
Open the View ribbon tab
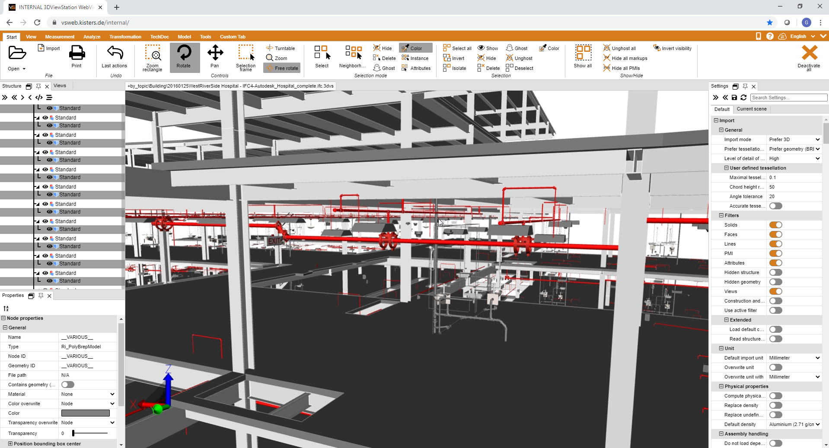click(x=31, y=37)
